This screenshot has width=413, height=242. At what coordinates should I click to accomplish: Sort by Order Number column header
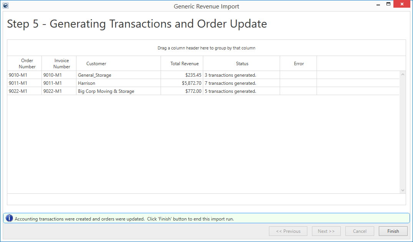(27, 64)
